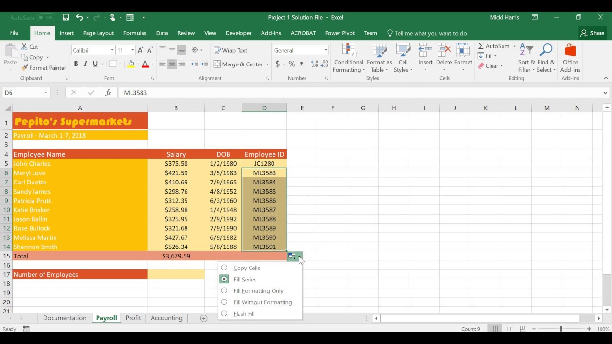Open the File menu
Image resolution: width=612 pixels, height=344 pixels.
pos(14,33)
